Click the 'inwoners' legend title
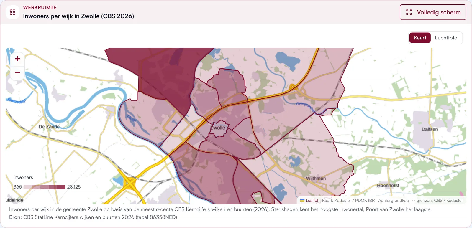 [23, 177]
